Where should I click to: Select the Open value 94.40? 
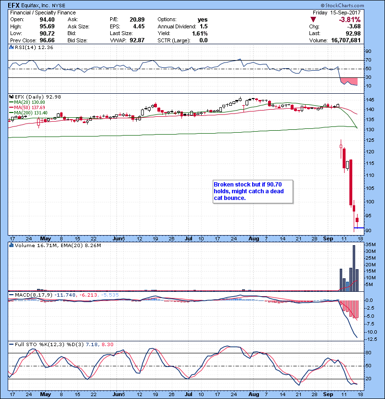47,20
